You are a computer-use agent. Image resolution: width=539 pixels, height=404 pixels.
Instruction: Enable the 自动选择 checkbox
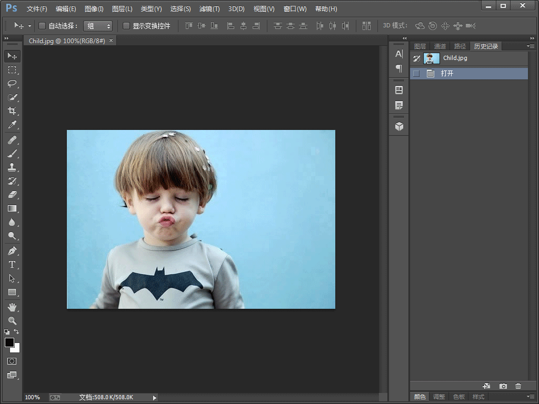(x=42, y=26)
